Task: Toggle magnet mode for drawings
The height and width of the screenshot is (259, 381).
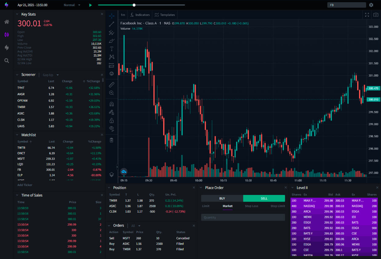Action: point(111,104)
